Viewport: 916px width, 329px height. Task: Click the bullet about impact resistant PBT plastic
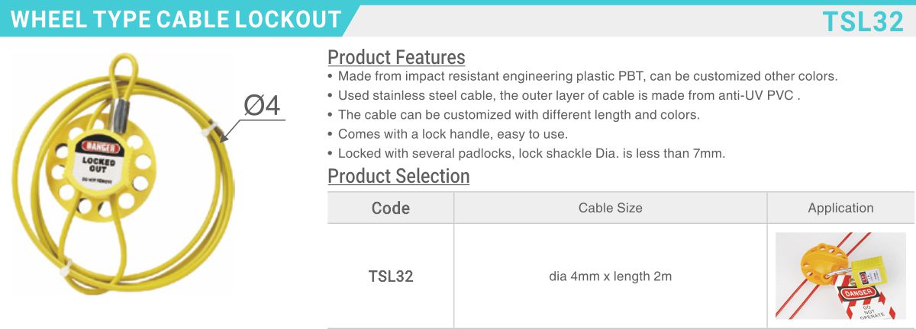(x=582, y=76)
